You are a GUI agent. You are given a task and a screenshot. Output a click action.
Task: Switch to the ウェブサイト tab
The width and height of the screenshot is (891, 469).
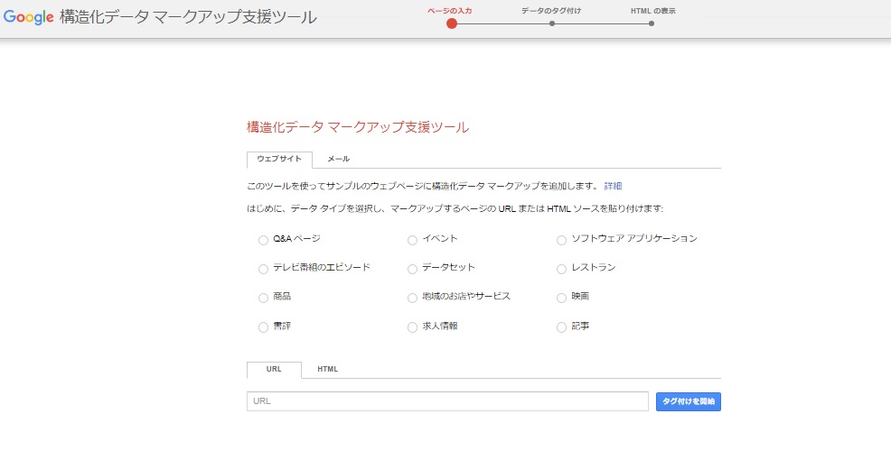point(279,160)
